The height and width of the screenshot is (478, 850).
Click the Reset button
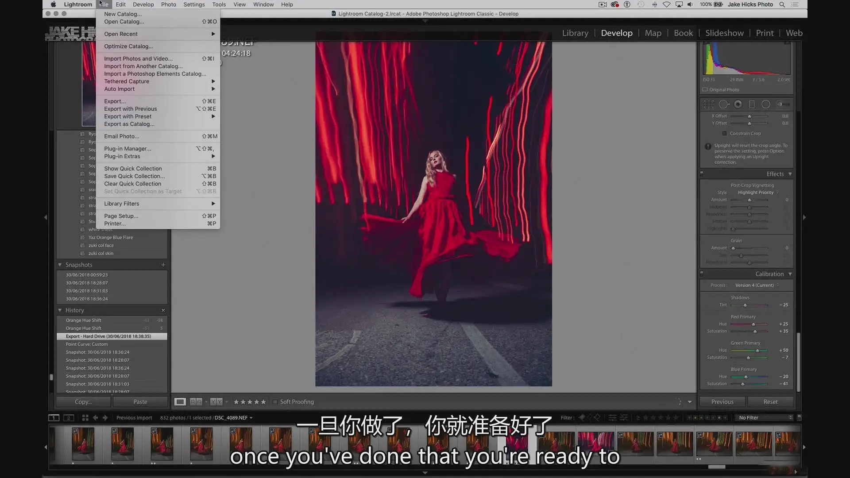tap(770, 402)
